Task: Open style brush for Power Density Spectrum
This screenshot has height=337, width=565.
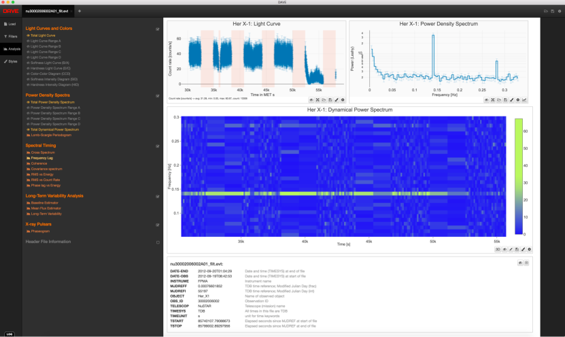Action: [512, 100]
